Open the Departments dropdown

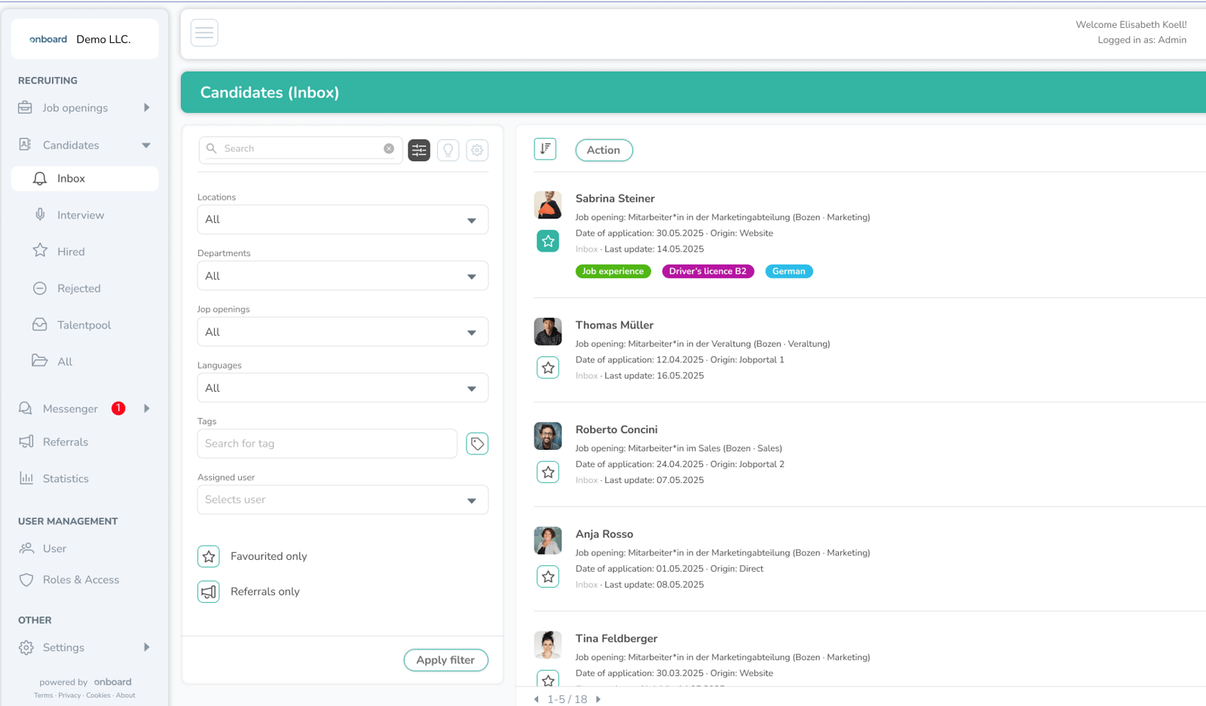(343, 276)
